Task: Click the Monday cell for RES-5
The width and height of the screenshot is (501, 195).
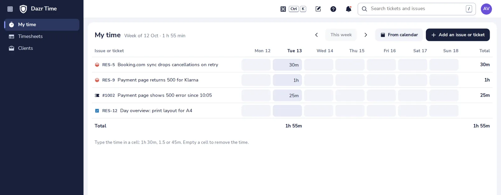Action: (256, 65)
